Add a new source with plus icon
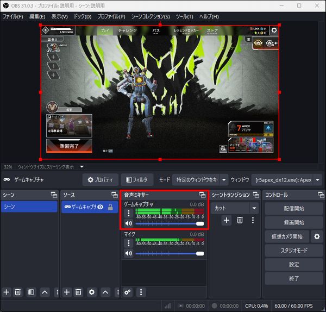The height and width of the screenshot is (312, 326). [67, 292]
